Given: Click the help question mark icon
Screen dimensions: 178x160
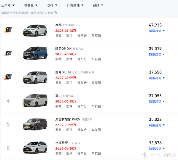Looking at the screenshot, I should [x=55, y=13].
